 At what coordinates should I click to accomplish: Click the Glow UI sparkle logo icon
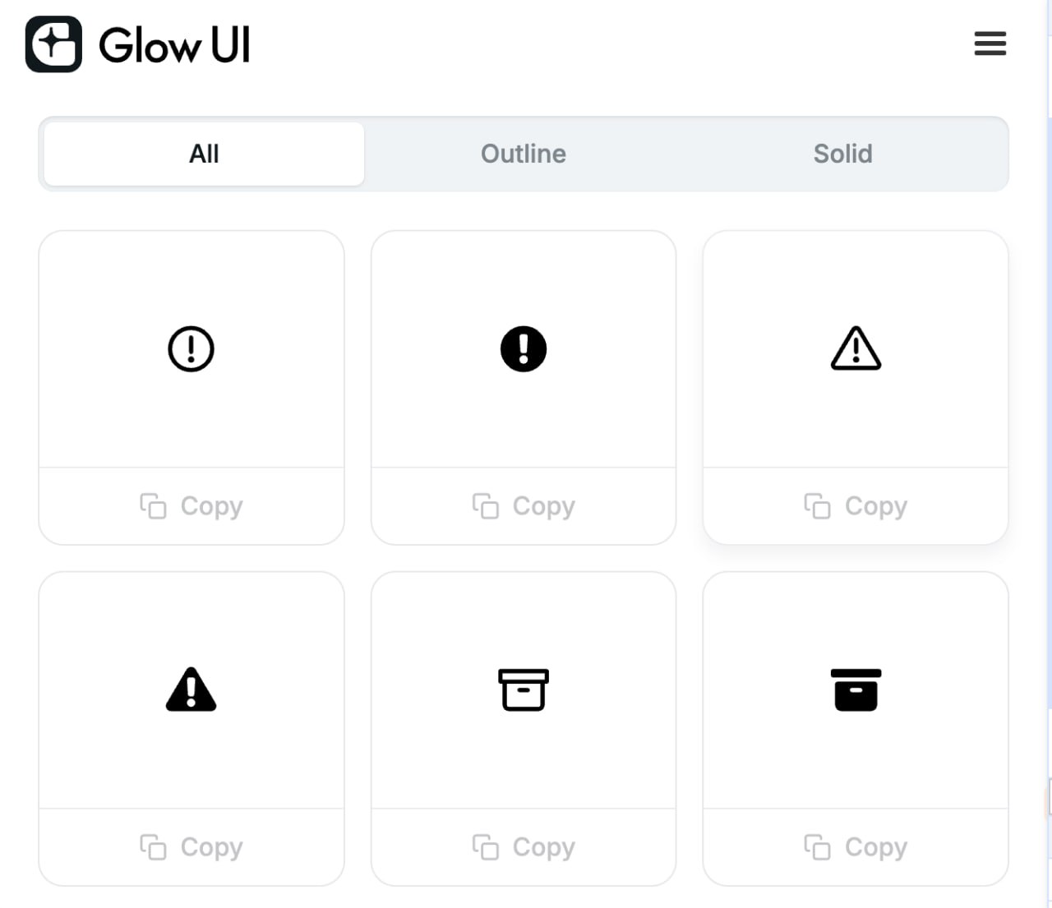(53, 44)
